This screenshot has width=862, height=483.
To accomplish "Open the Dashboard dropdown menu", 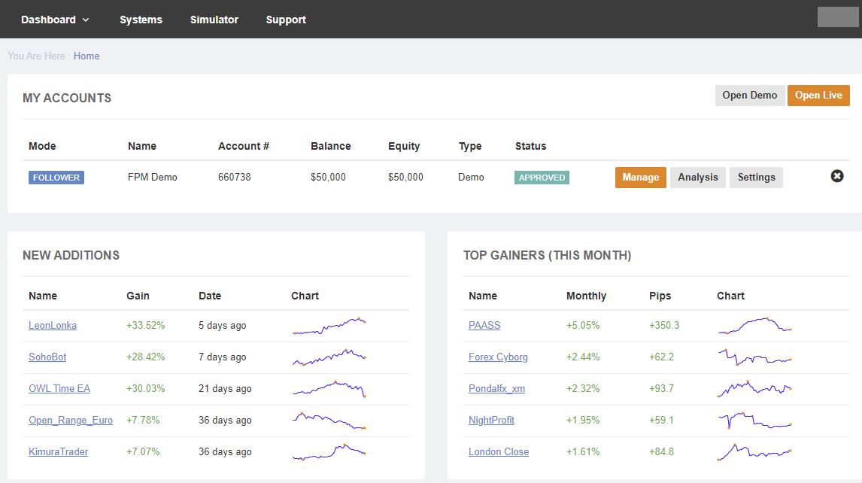I will tap(54, 20).
